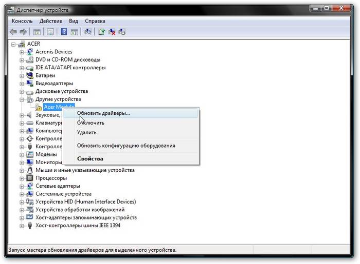Open the Вид menu
Viewport: 360px width, 264px height.
pos(74,21)
